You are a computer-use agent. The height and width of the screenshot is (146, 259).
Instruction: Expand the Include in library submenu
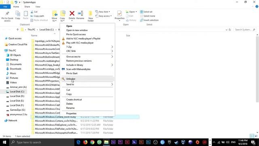point(112,65)
